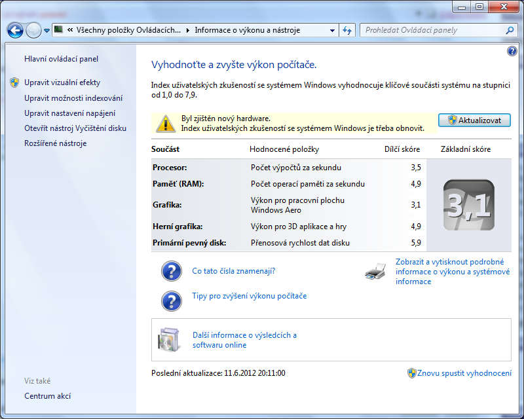Open Hlavní ovládací panel
This screenshot has height=419, width=524.
coord(61,59)
